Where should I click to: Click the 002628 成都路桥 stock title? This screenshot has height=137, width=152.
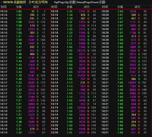(15, 2)
